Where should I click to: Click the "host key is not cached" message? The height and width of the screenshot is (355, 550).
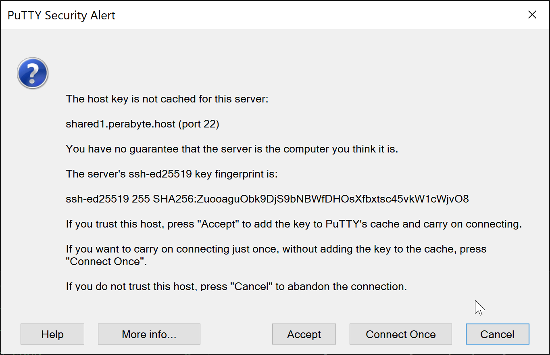point(167,99)
